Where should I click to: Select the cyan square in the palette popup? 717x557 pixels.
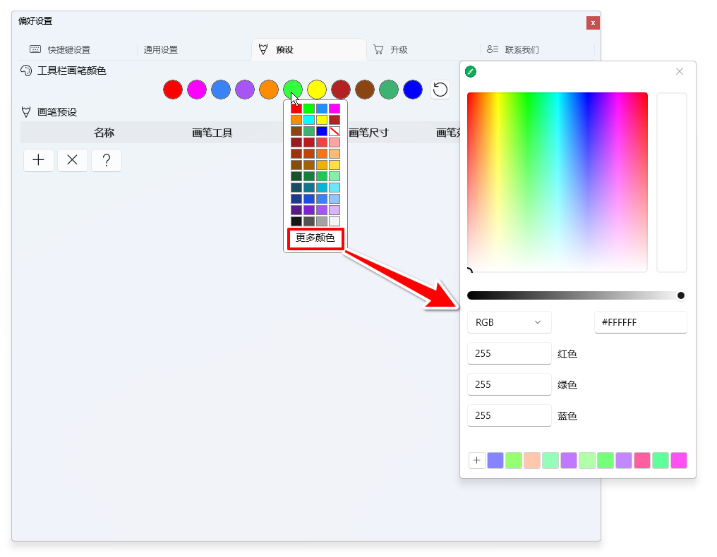pyautogui.click(x=309, y=120)
